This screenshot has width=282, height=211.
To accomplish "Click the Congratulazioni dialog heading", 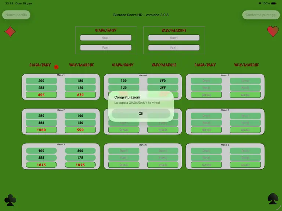I will 127,97.
